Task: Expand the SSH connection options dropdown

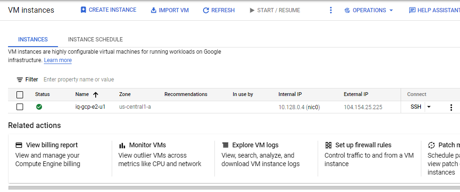Action: click(429, 107)
